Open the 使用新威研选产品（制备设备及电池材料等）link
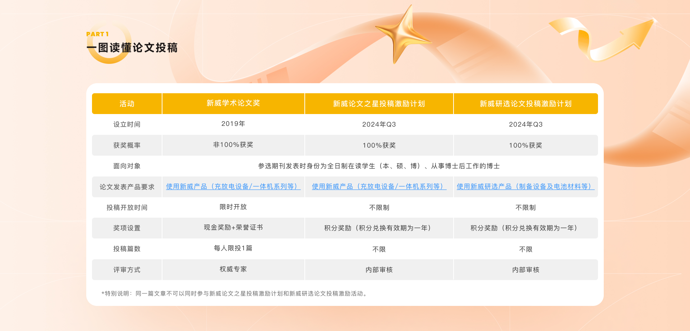690x331 pixels. 526,186
